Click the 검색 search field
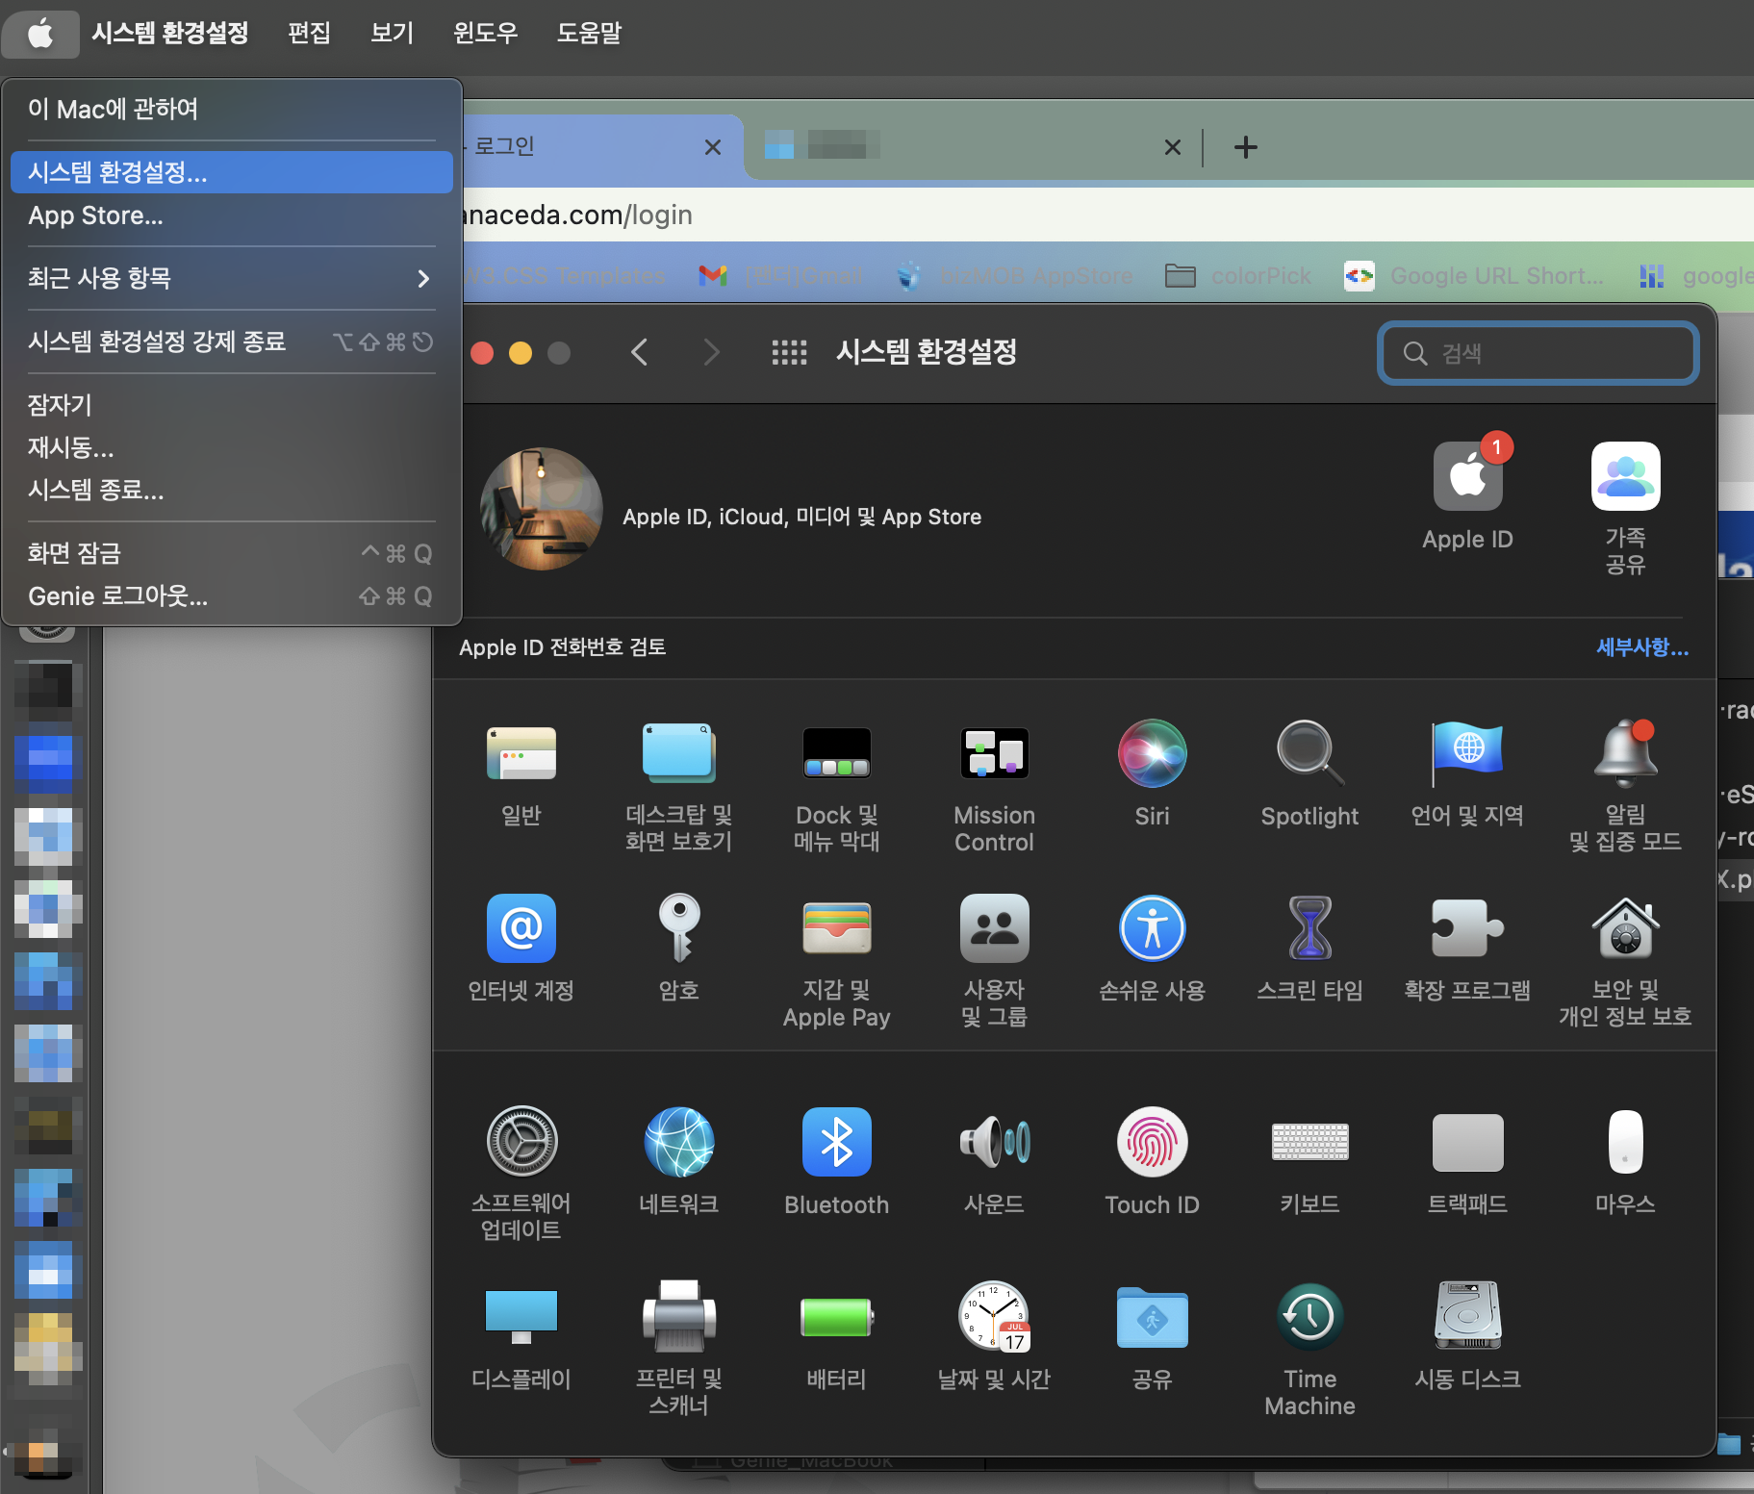Viewport: 1754px width, 1494px height. pyautogui.click(x=1538, y=353)
